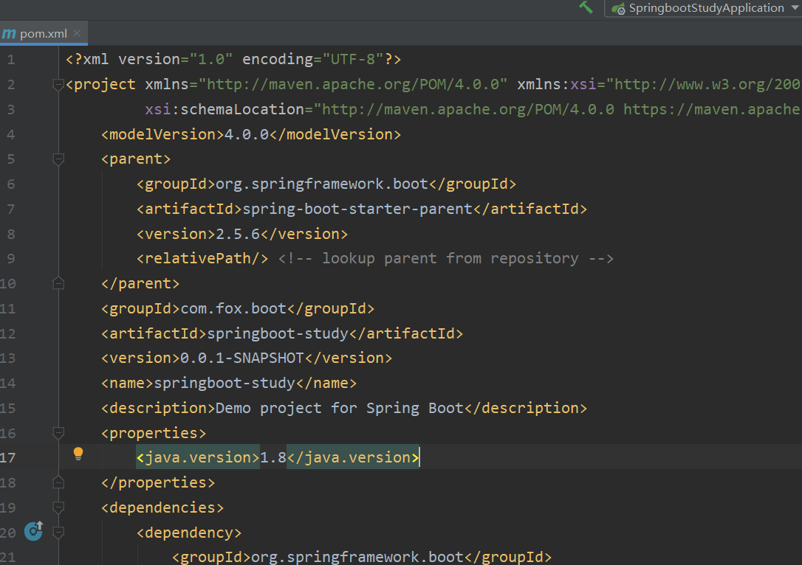802x565 pixels.
Task: Click the opening dependencies tag on line 19
Action: tap(162, 507)
